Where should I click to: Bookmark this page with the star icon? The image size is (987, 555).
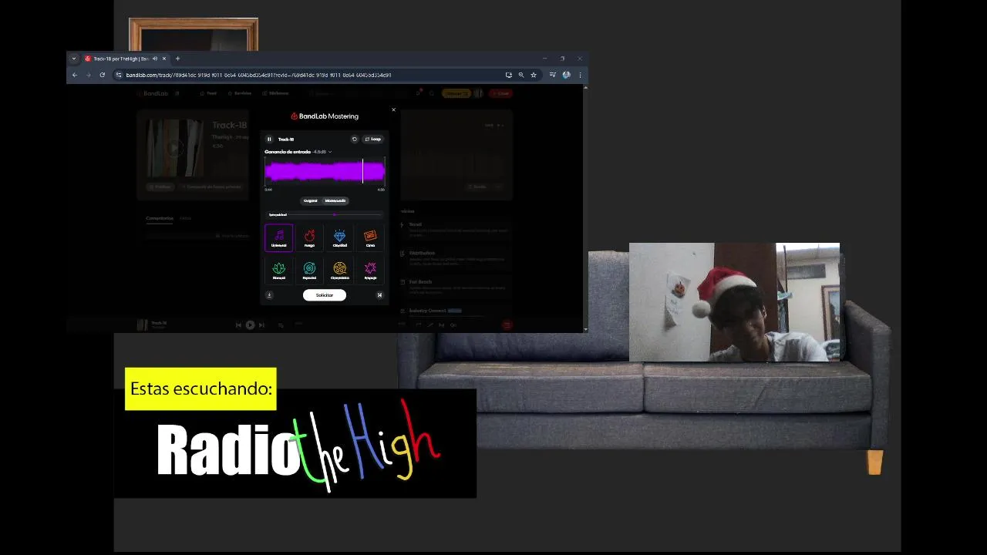tap(533, 75)
